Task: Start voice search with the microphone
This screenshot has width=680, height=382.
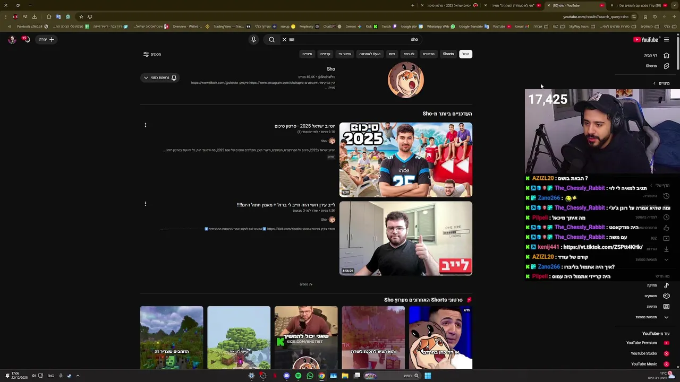Action: (253, 39)
